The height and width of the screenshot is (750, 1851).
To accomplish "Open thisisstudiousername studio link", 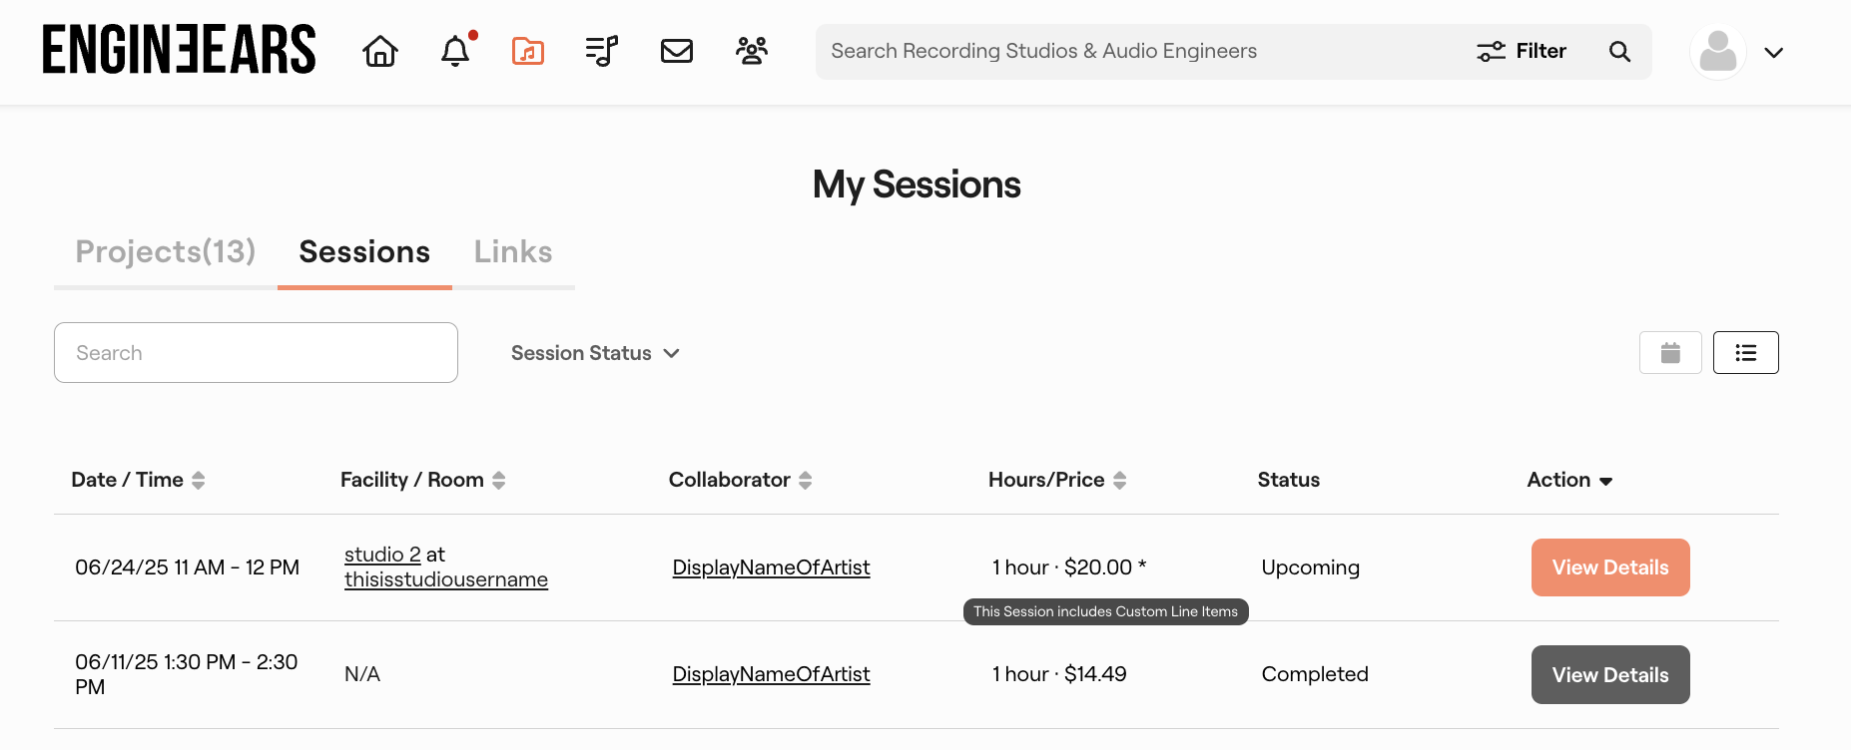I will point(445,579).
